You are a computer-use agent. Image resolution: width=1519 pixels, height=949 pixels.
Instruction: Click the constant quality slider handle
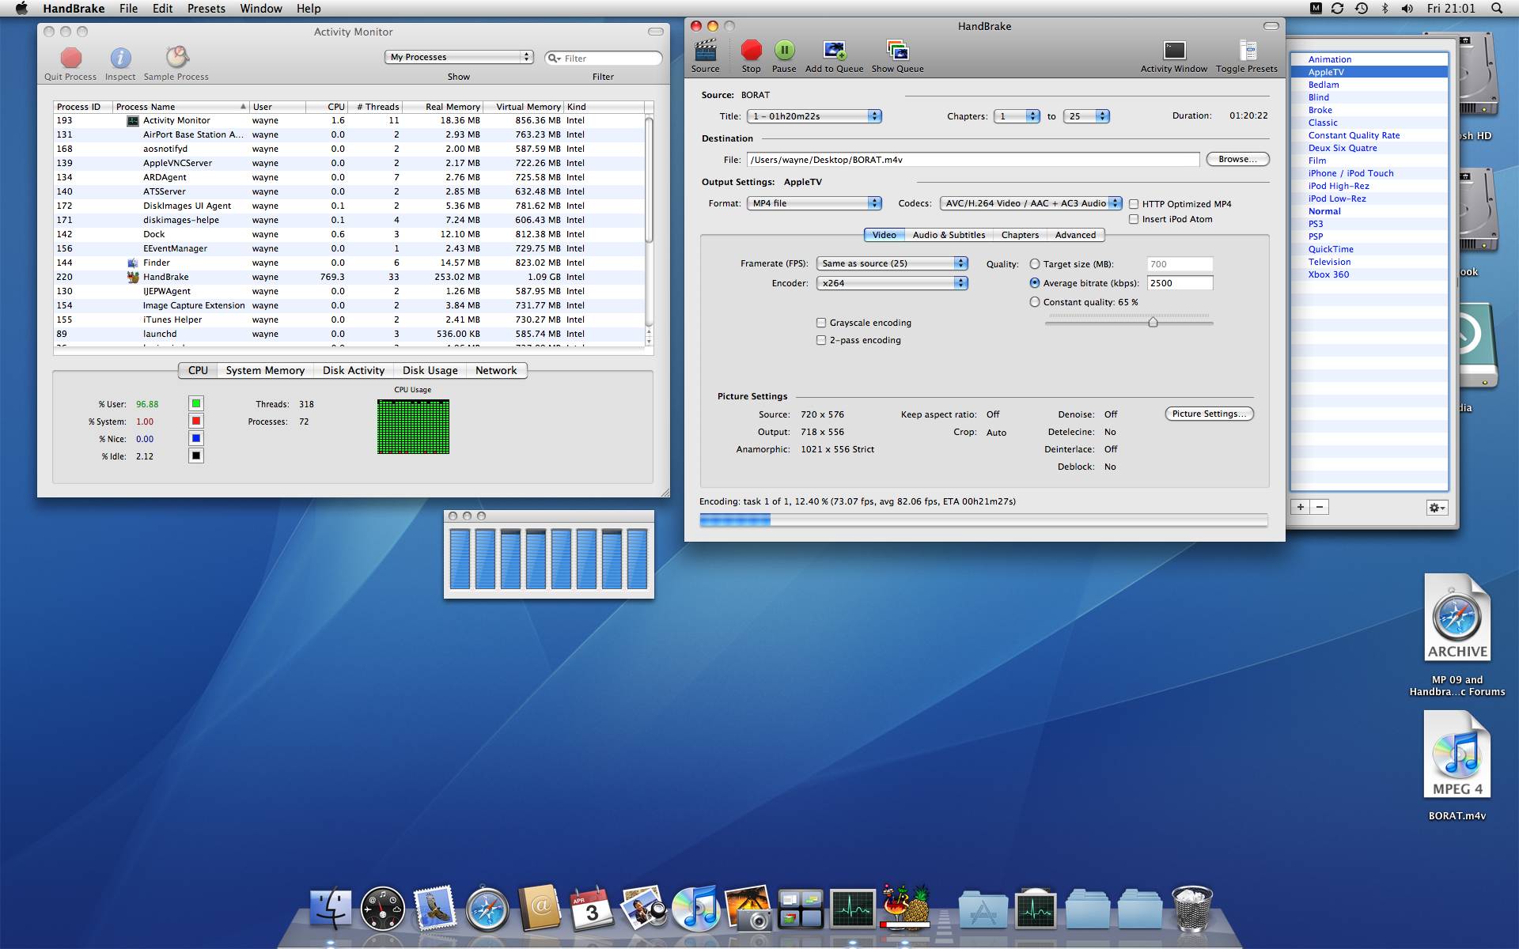pos(1153,322)
